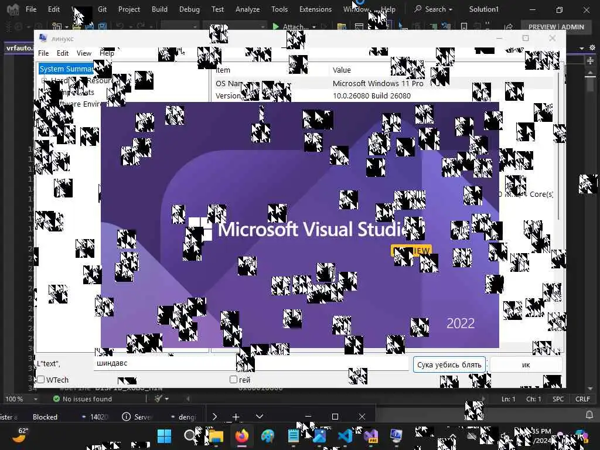
Task: Tick the гей checkbox
Action: (x=233, y=379)
